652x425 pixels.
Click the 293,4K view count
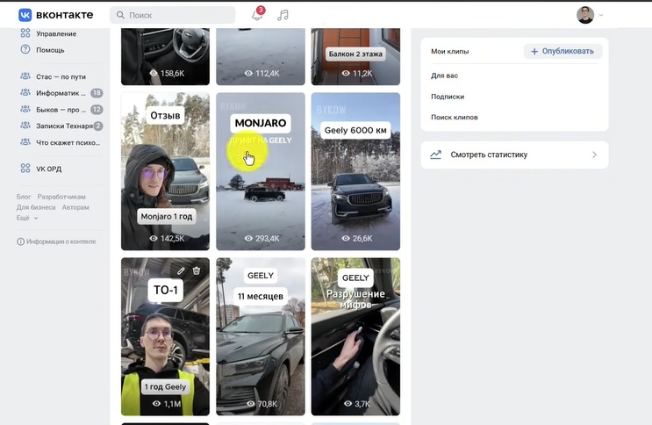tap(262, 239)
